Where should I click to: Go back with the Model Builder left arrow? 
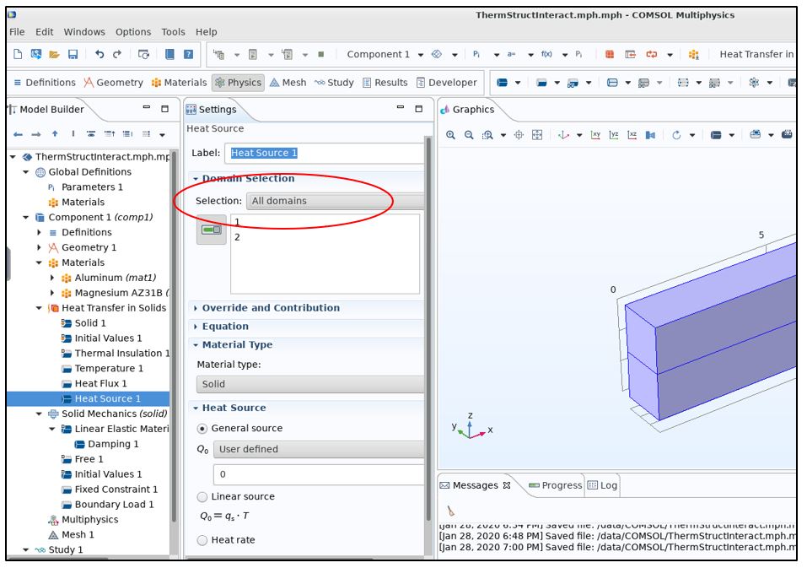click(x=18, y=134)
